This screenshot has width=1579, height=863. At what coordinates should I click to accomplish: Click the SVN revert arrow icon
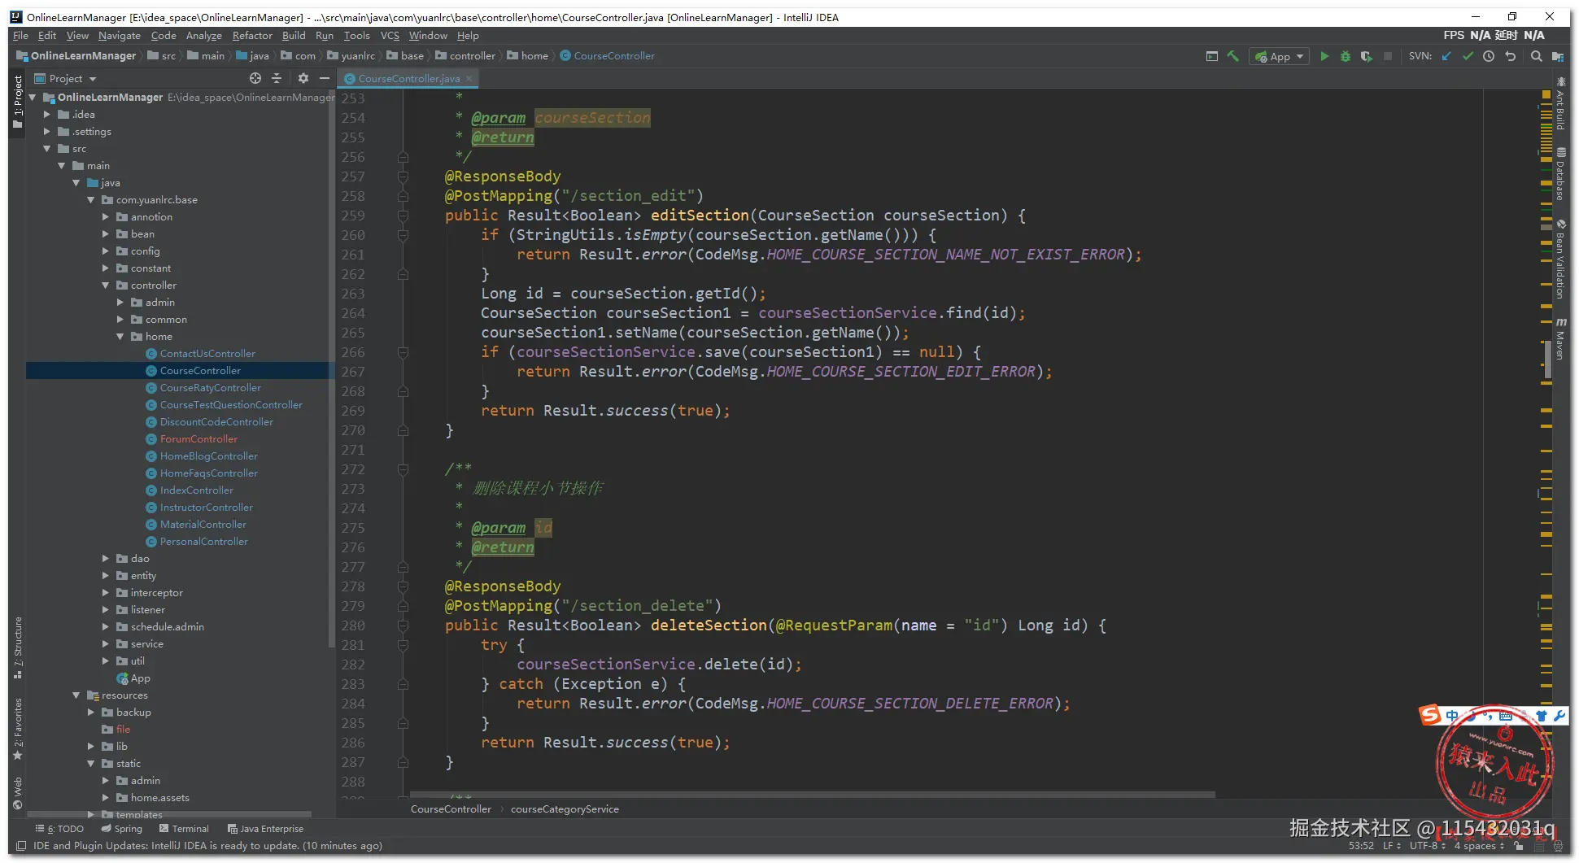pyautogui.click(x=1511, y=56)
